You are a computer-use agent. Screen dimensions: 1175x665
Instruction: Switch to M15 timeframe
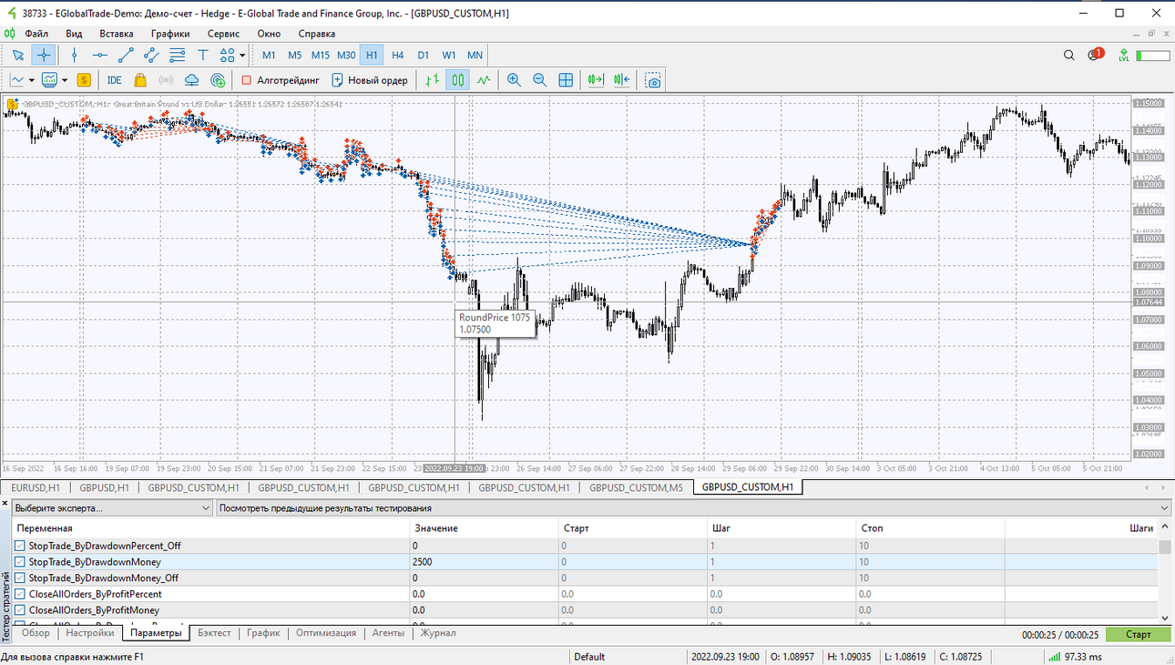[x=320, y=55]
